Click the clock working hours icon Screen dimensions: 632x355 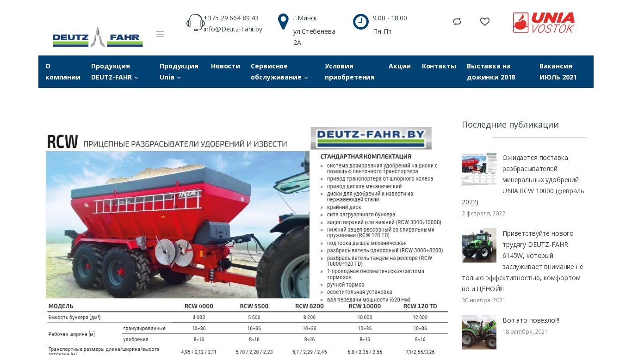pyautogui.click(x=361, y=22)
